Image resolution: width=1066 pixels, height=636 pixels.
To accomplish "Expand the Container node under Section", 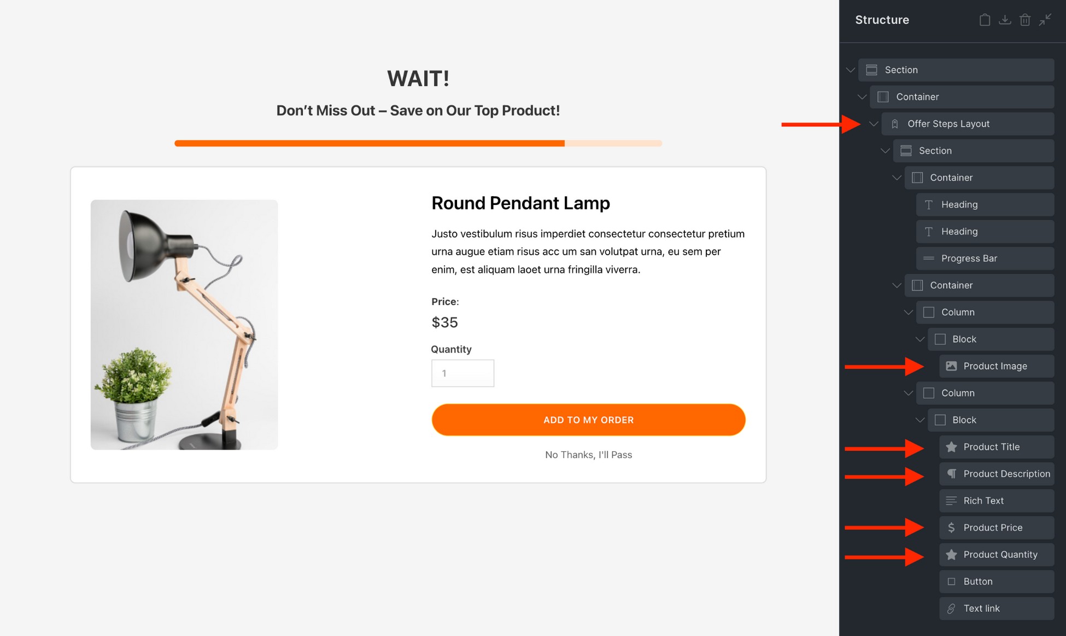I will (862, 96).
